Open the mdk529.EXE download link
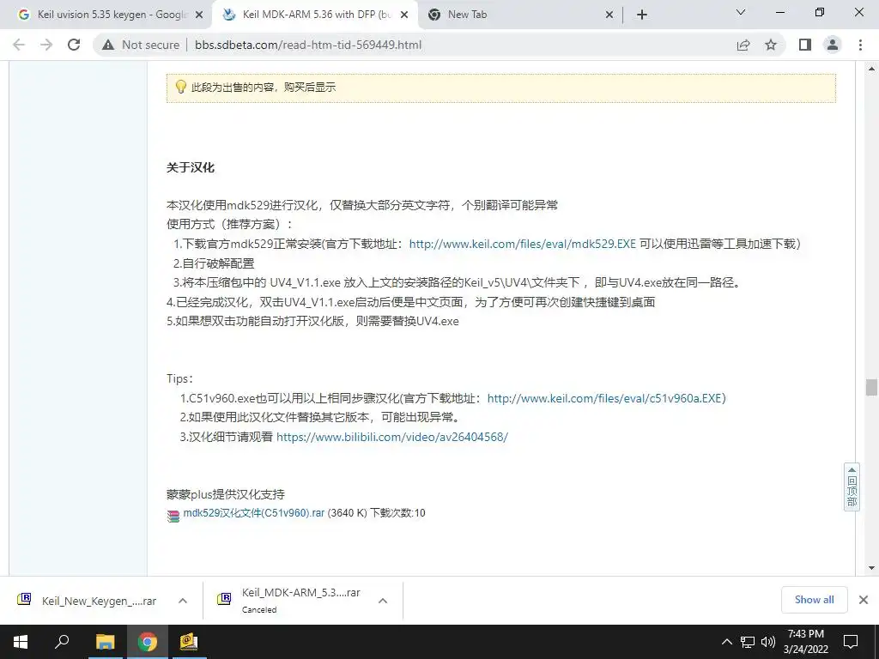This screenshot has height=659, width=879. click(523, 244)
